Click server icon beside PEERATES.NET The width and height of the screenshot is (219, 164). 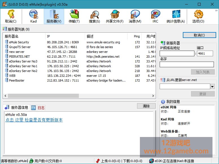coord(6,56)
